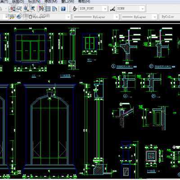Expand the DIMN dimension style dropdown
The height and width of the screenshot is (180, 180).
pos(143,9)
